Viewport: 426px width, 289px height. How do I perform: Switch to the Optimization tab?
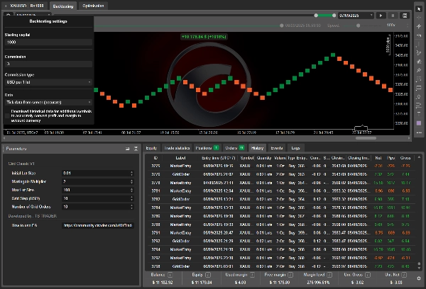coord(93,5)
